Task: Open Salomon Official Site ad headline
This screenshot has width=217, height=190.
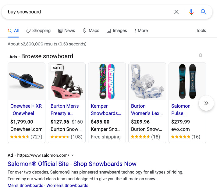Action: tap(72, 164)
